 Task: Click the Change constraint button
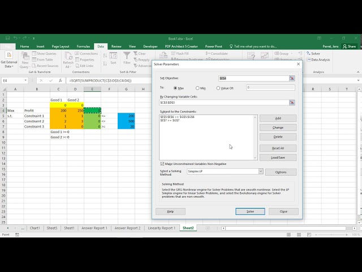(278, 127)
